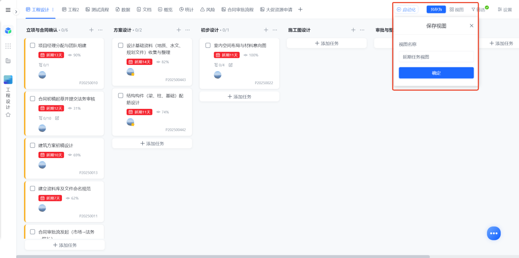The width and height of the screenshot is (519, 258).
Task: Click 添加任务 below 方案设计 cards
Action: click(x=152, y=144)
